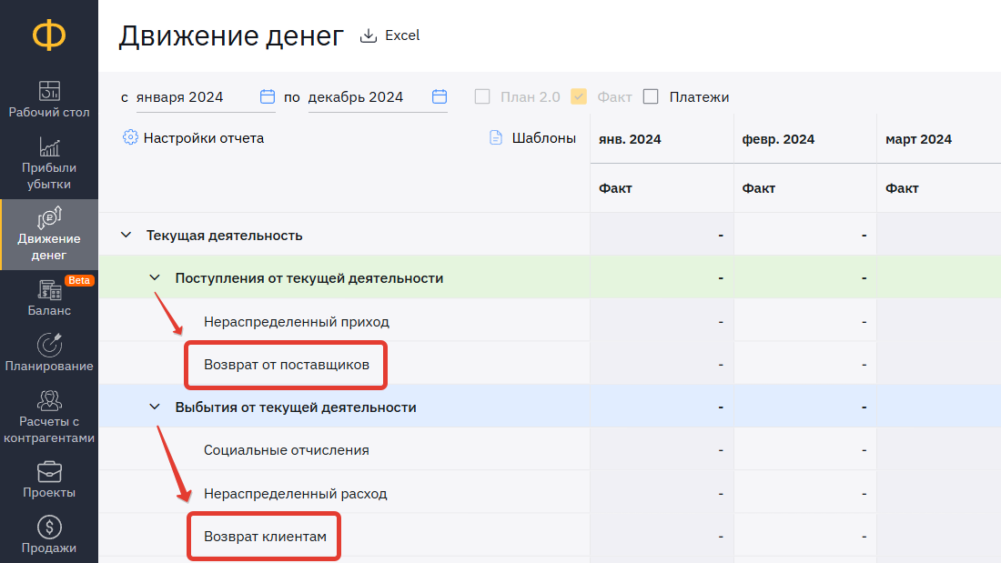The width and height of the screenshot is (1001, 563).
Task: Click the Настройки отчета gear icon
Action: [x=130, y=137]
